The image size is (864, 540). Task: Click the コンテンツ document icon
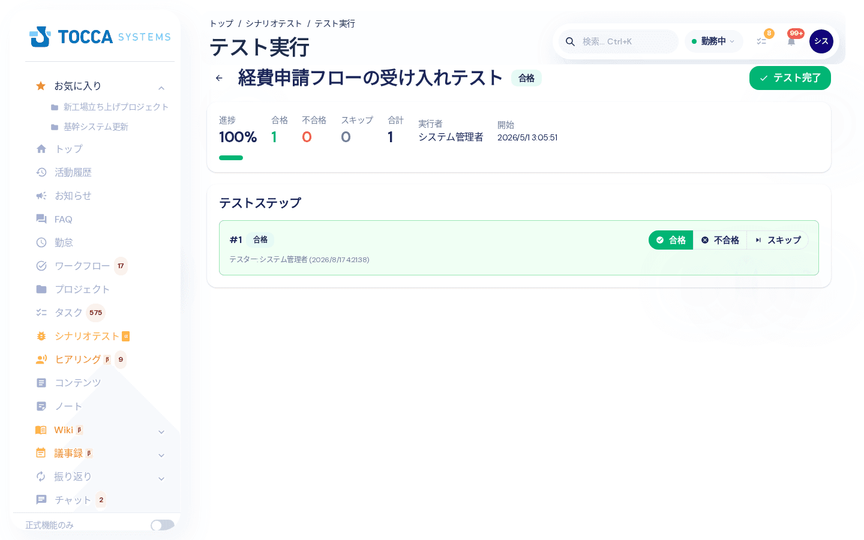tap(41, 383)
